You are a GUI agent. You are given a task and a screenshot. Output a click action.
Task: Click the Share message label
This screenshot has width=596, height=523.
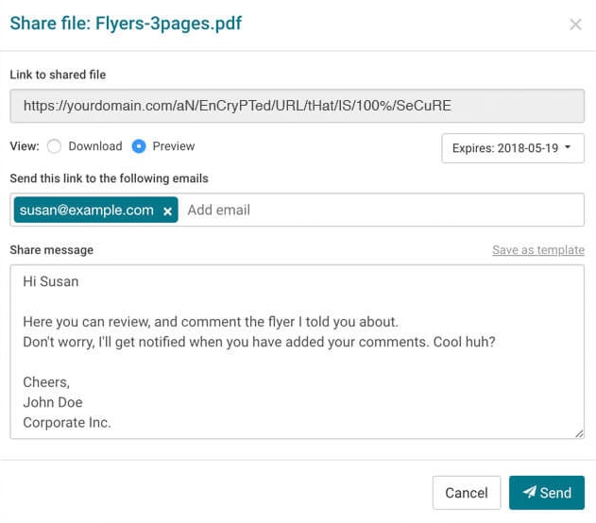[51, 250]
